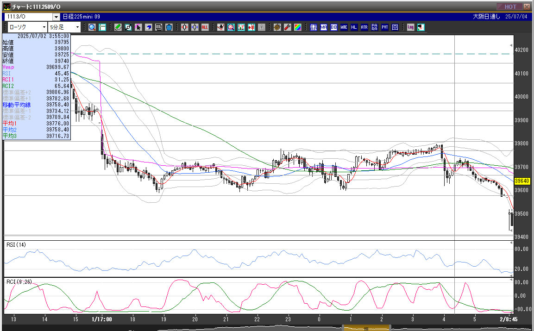Click the 標準偏差+2 value row
This screenshot has height=331, width=534.
(36, 92)
